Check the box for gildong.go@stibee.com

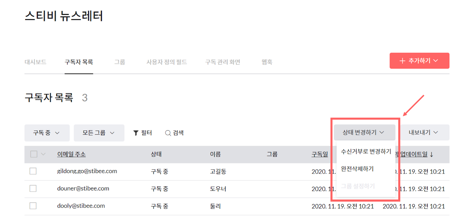click(x=33, y=171)
